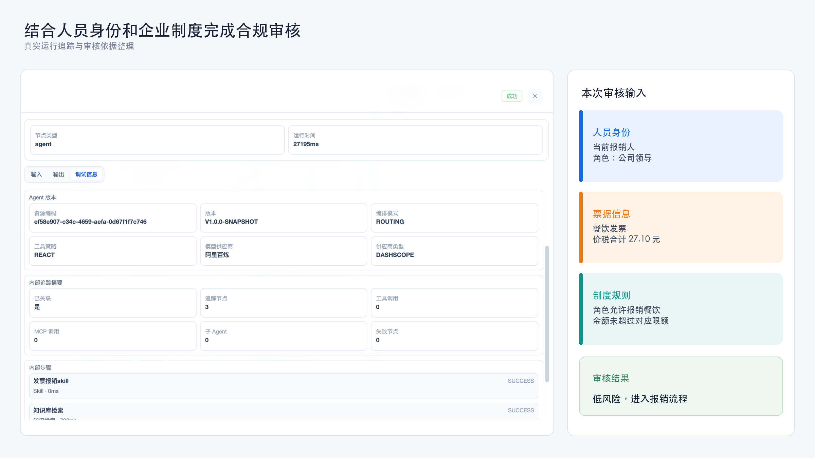This screenshot has height=458, width=815.
Task: Click the 供应商类型 DASHSCOPE cell
Action: pyautogui.click(x=455, y=251)
